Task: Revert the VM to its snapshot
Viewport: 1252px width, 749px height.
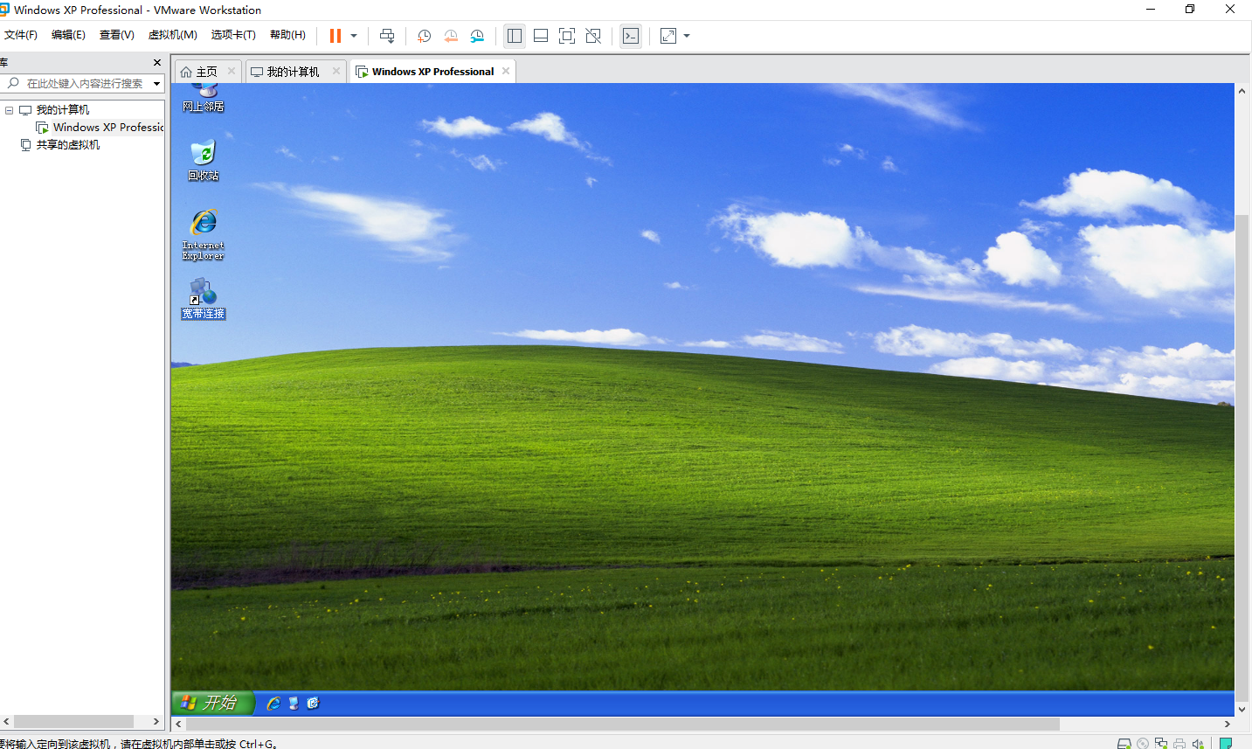Action: pos(451,36)
